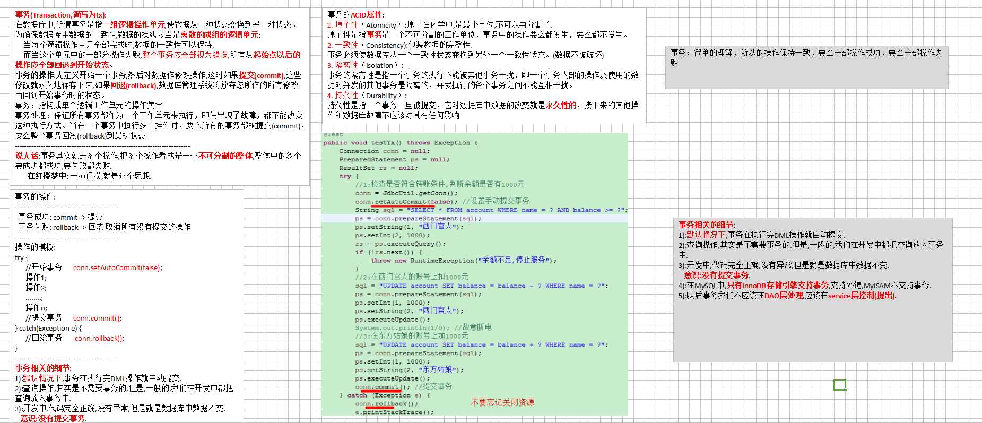
Task: Select the green Java code screenshot image
Action: pos(475,274)
